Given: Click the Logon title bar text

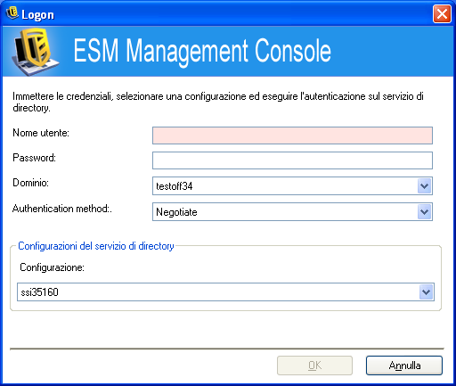Looking at the screenshot, I should point(37,15).
